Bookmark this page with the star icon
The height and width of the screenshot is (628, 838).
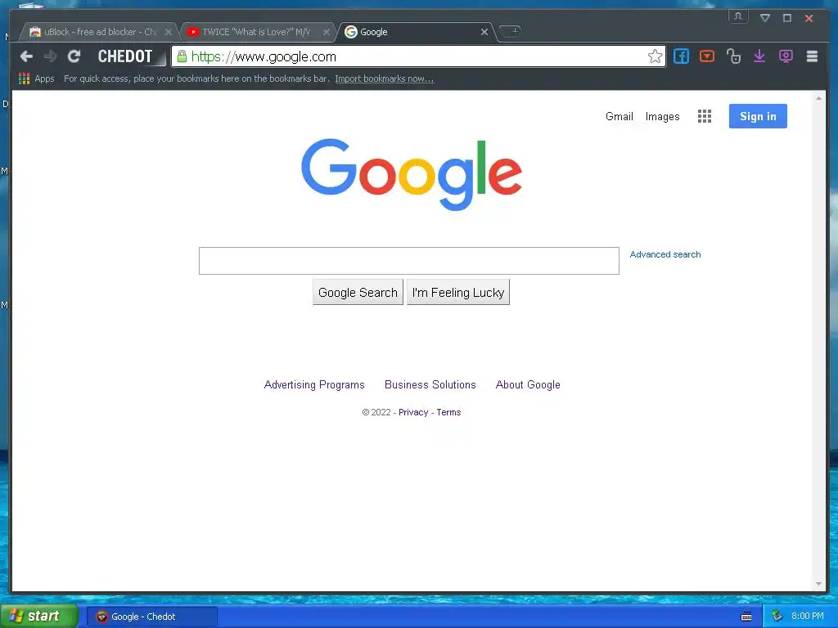655,56
